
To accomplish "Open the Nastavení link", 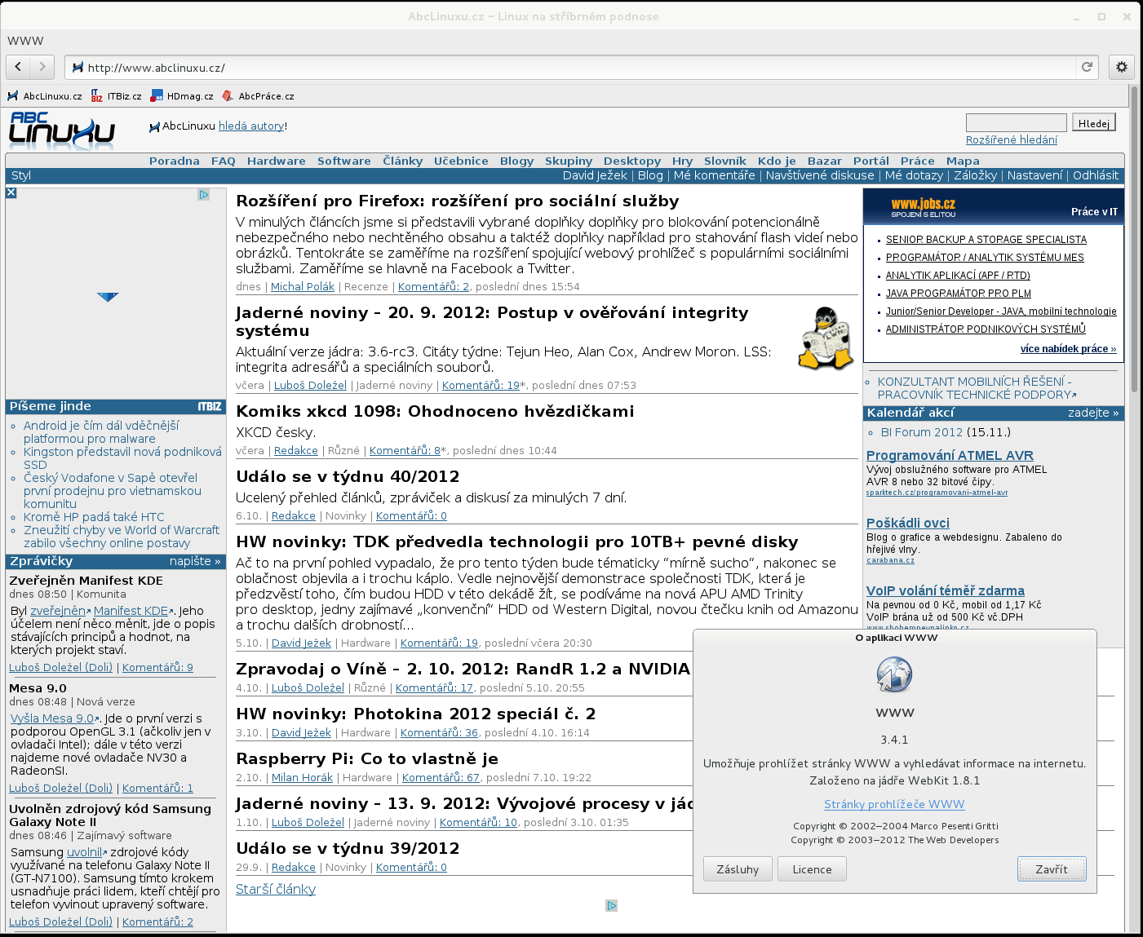I will tap(1034, 175).
